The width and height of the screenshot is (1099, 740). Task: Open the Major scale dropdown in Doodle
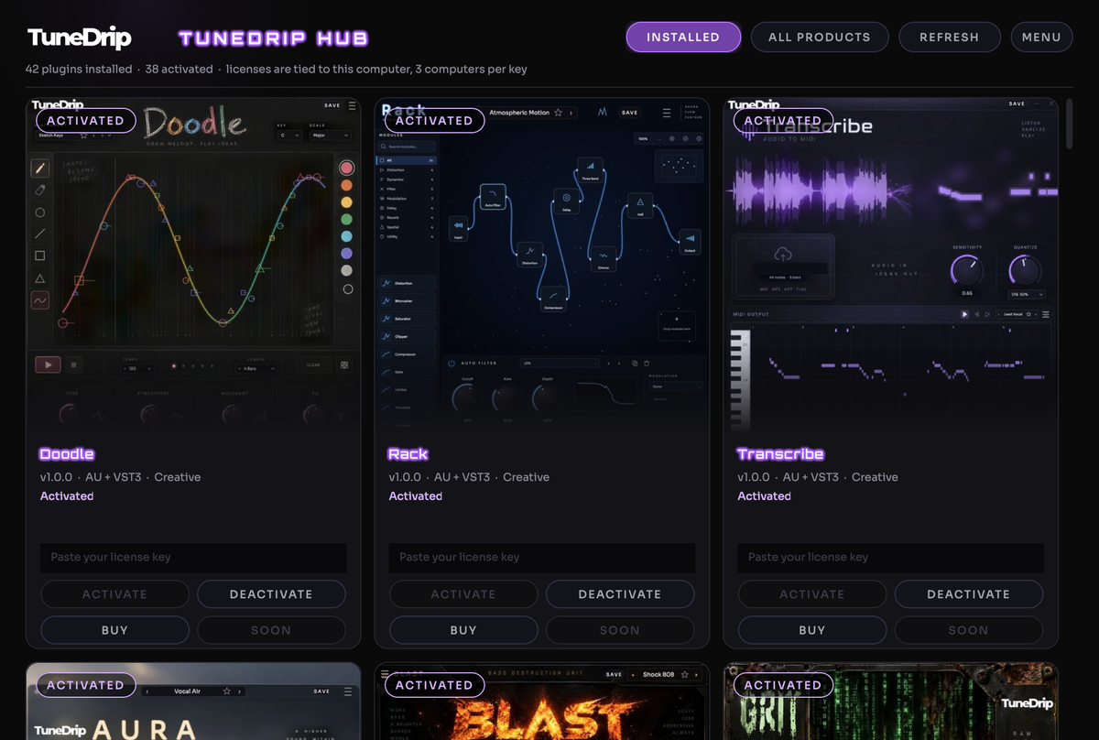click(330, 136)
